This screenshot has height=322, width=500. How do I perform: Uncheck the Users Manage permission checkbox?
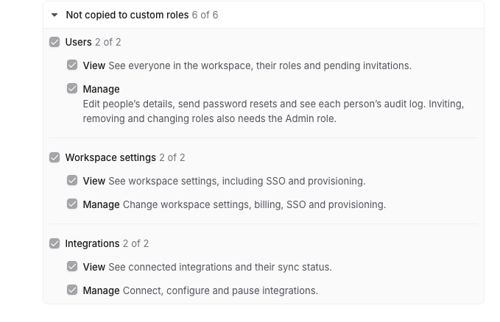[x=72, y=88]
